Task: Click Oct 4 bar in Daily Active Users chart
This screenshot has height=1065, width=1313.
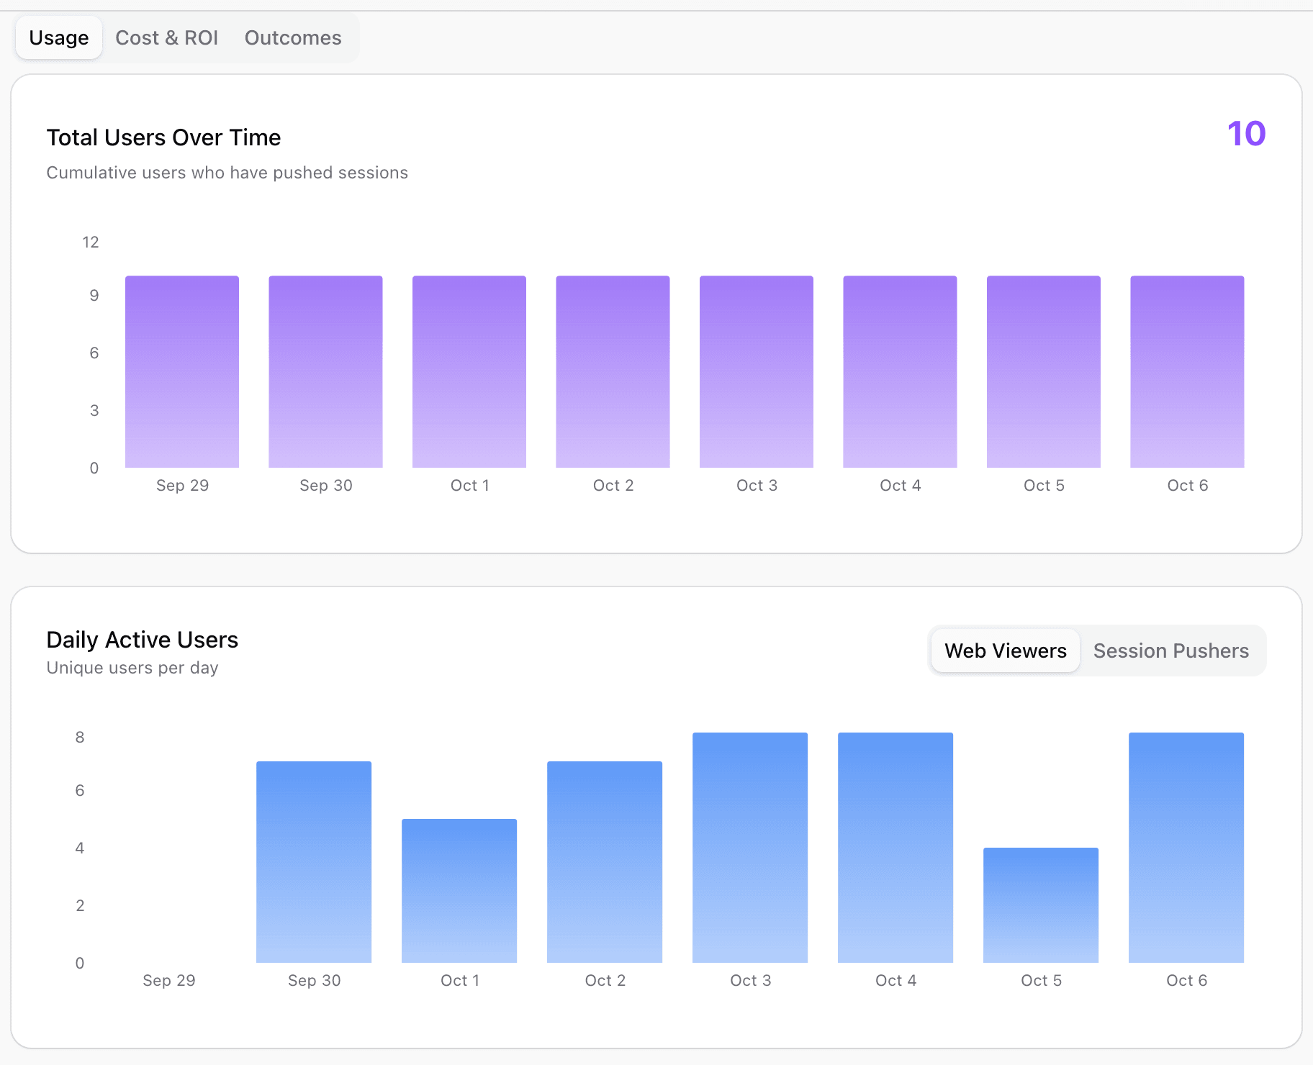Action: [x=895, y=848]
